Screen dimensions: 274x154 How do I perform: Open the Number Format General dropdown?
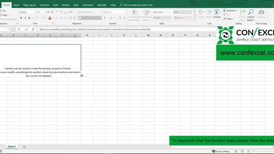pos(114,12)
